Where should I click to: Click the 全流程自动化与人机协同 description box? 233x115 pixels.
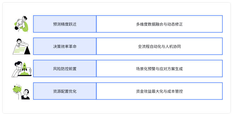coord(159,46)
